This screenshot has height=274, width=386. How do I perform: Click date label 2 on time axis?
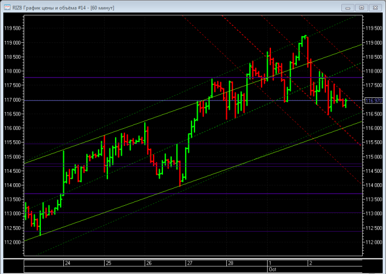coord(311,263)
